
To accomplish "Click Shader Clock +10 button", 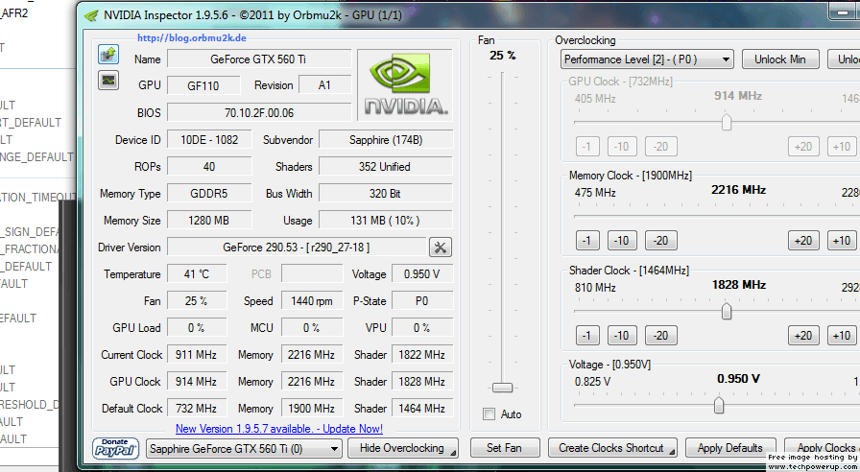I will [842, 336].
